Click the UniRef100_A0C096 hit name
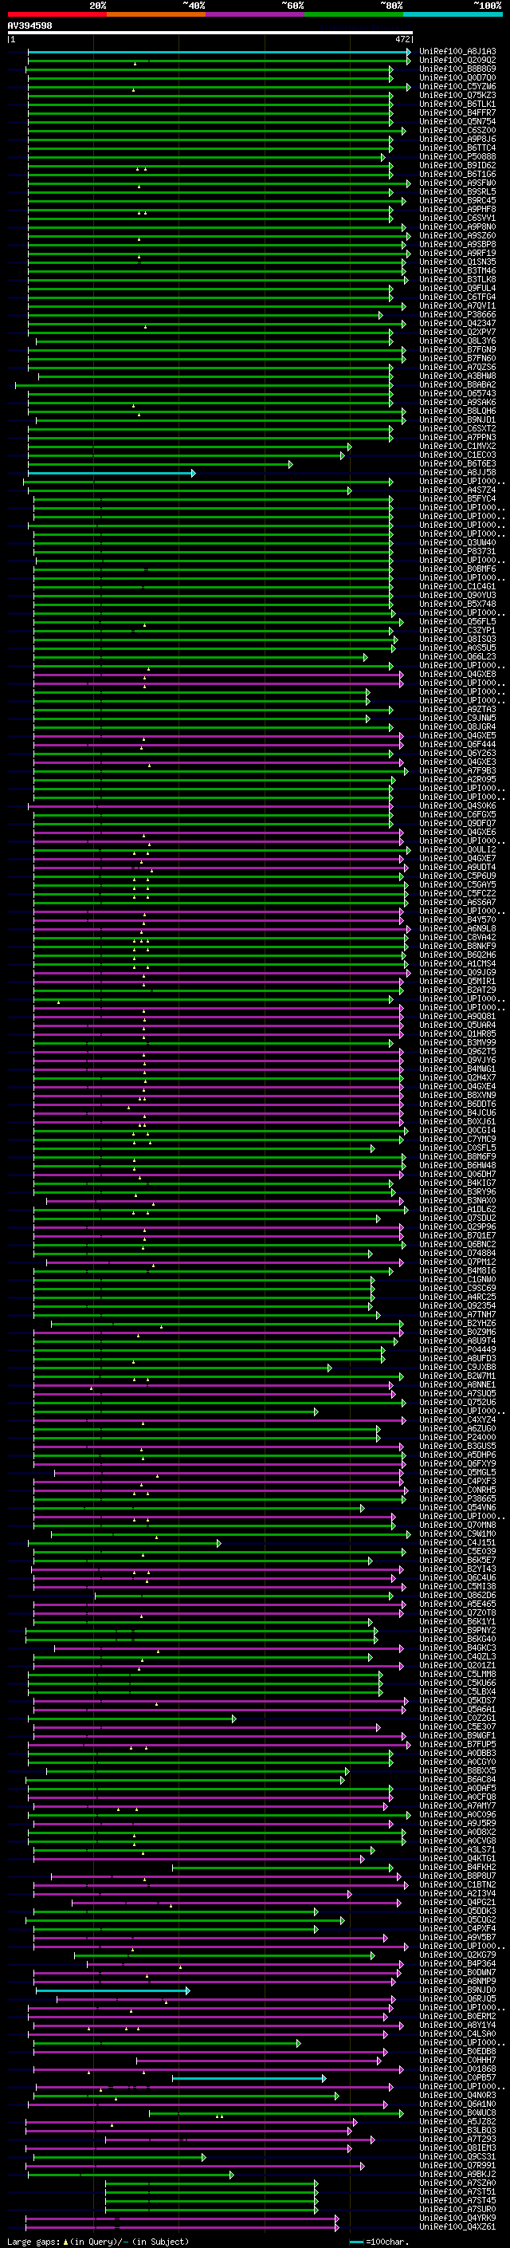The image size is (510, 2248). coord(457,1814)
